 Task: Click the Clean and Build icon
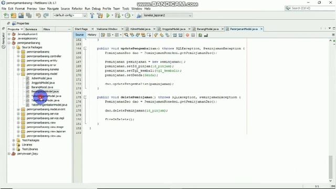(100, 15)
